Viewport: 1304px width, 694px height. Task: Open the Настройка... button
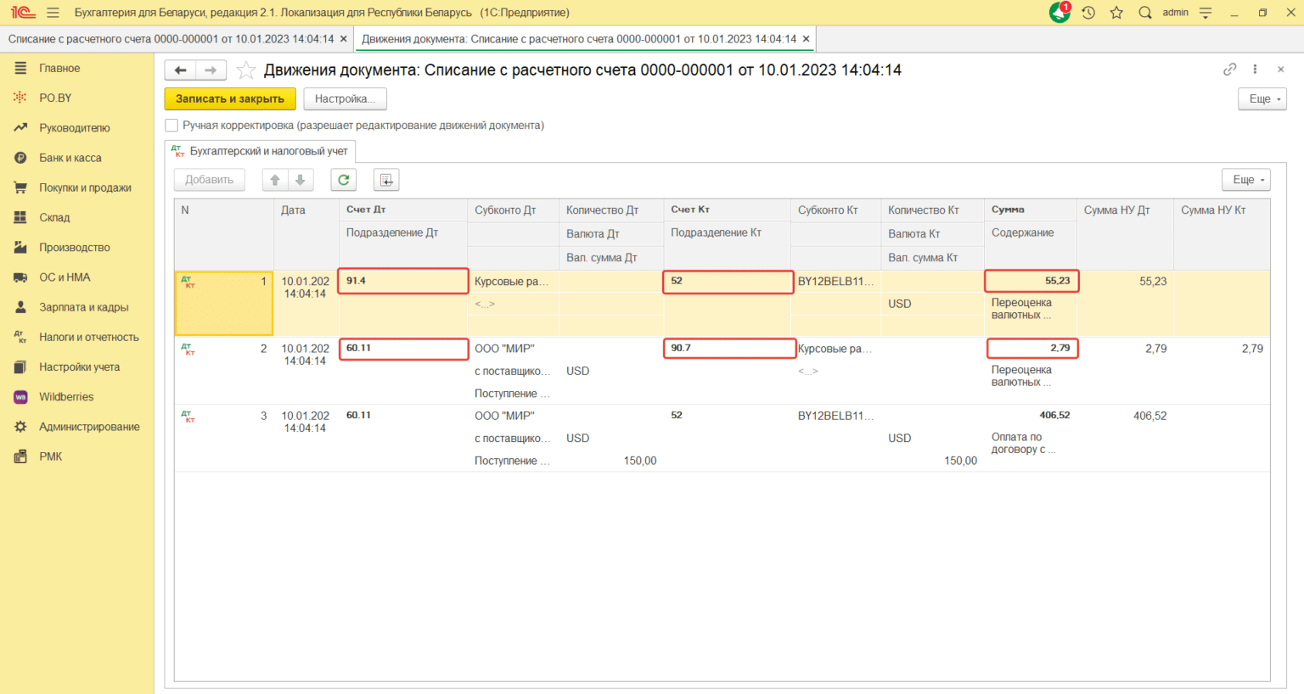click(345, 99)
